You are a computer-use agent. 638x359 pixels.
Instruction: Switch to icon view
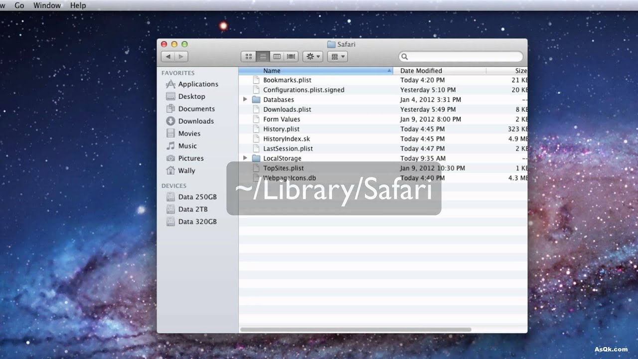pos(248,57)
